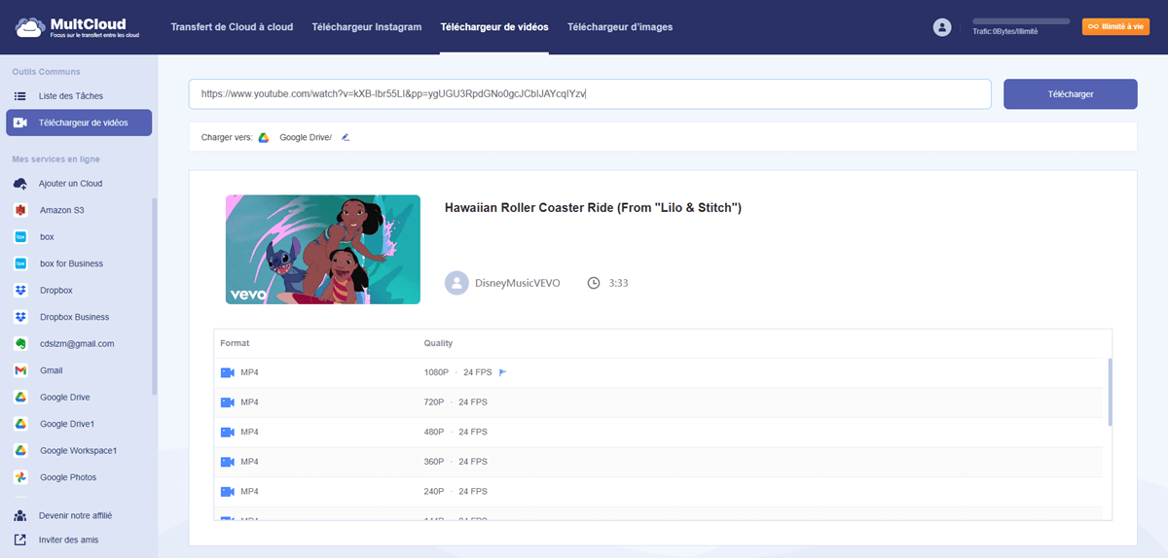
Task: Click the edit icon beside Google Drive path
Action: [x=346, y=138]
